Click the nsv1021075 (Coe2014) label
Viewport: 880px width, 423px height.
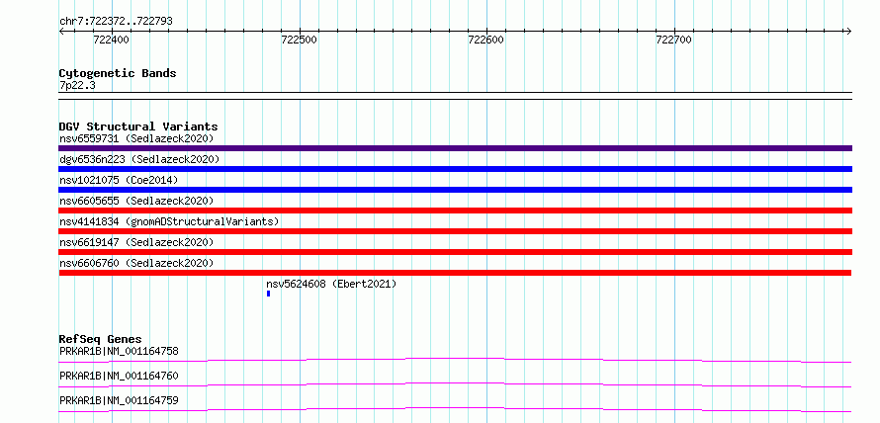click(119, 180)
